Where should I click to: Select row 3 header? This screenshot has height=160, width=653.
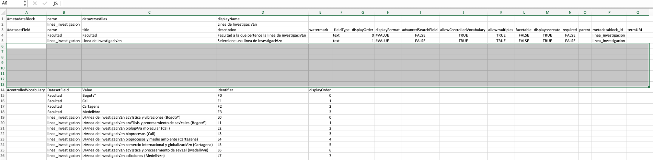coord(3,30)
